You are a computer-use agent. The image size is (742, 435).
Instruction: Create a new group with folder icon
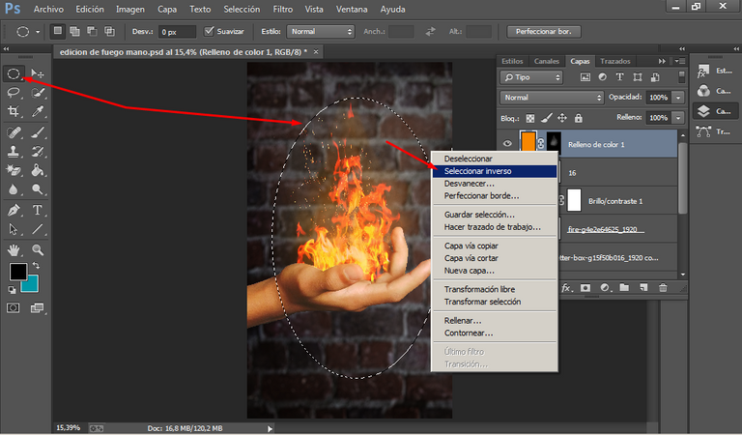point(624,287)
